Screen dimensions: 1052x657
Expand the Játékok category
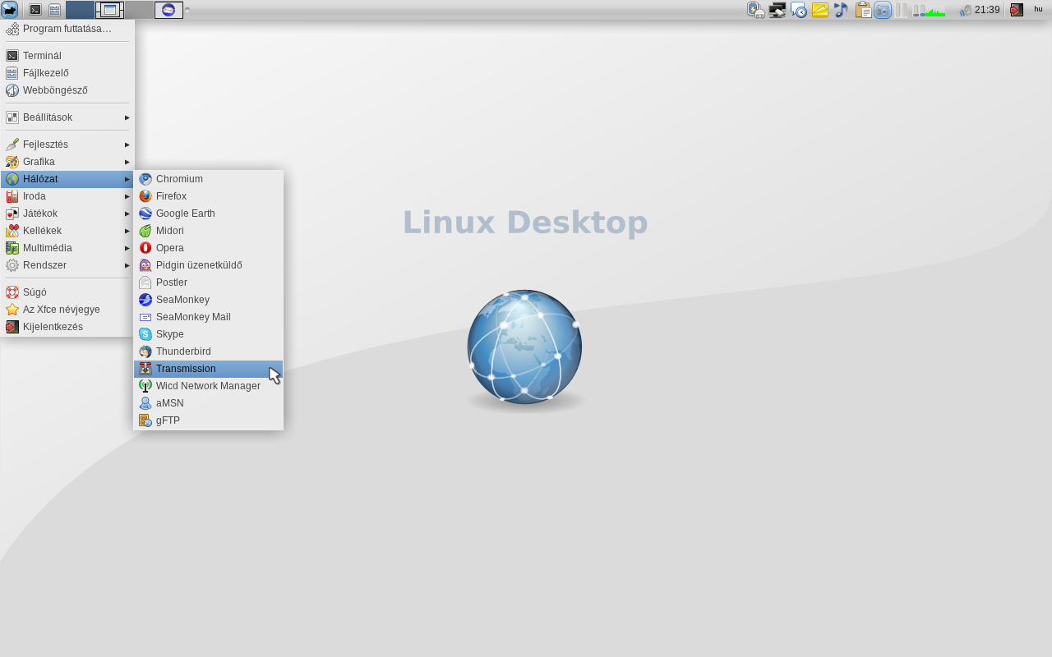(67, 214)
